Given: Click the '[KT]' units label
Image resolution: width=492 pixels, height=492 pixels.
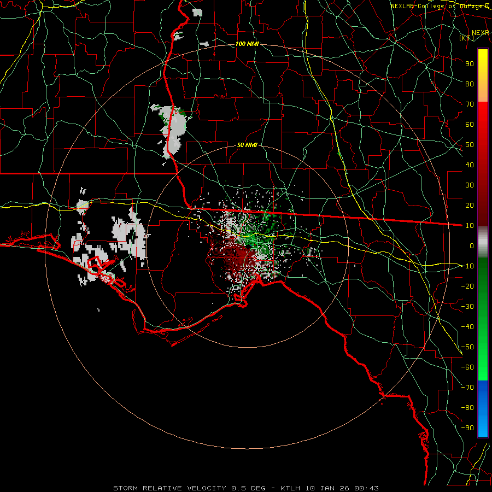Looking at the screenshot, I should pos(467,38).
